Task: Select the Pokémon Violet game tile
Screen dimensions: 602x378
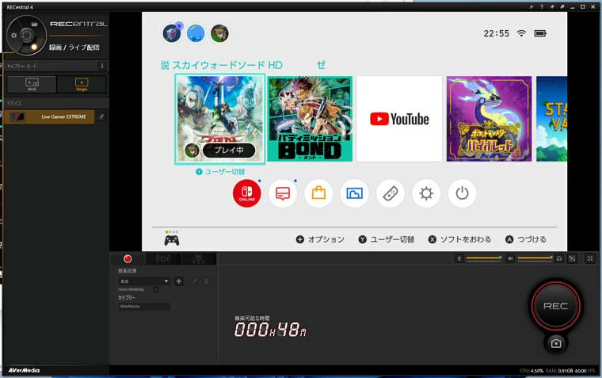Action: [x=490, y=119]
